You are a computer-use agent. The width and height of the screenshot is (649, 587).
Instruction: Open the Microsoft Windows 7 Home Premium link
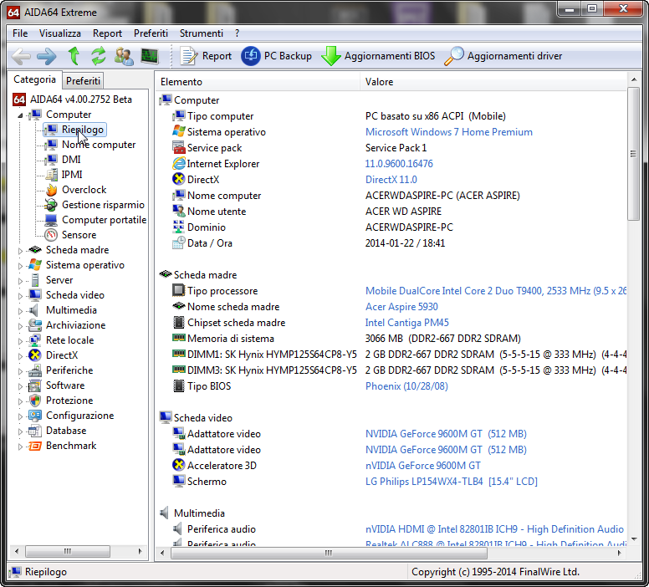448,132
